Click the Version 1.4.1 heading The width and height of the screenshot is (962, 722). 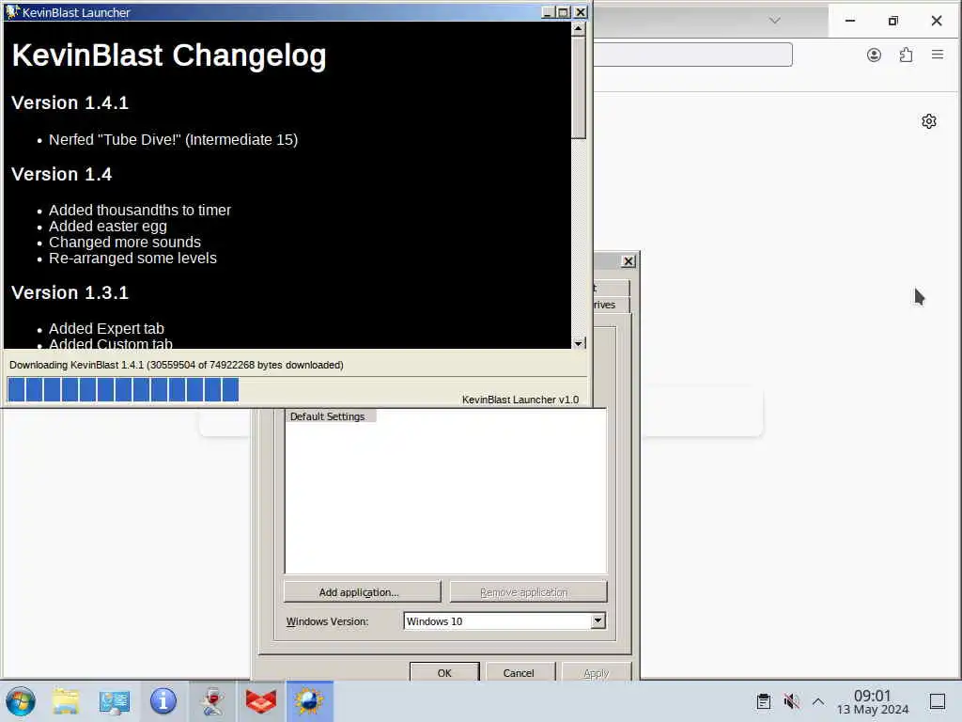tap(70, 102)
